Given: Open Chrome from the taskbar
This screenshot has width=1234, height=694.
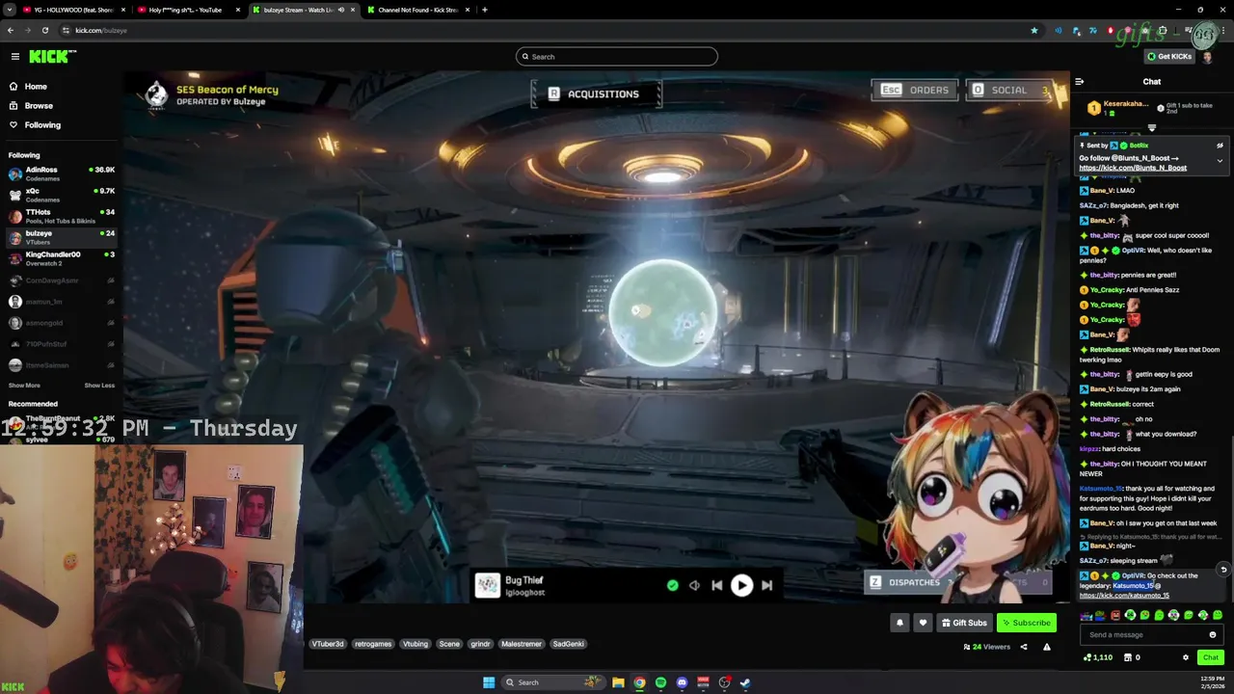Looking at the screenshot, I should click(639, 682).
